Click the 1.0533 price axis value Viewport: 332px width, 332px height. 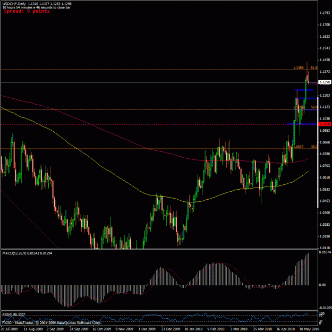tap(325, 189)
